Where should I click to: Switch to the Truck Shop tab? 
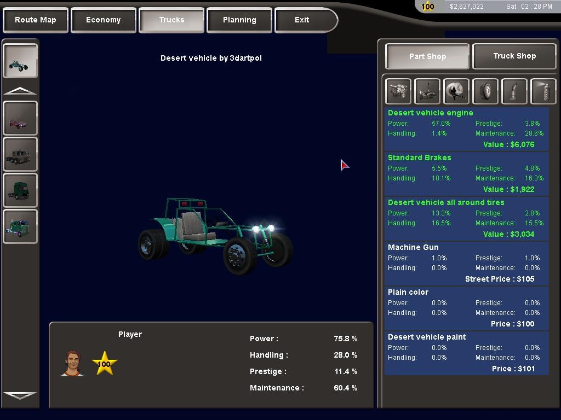pos(514,56)
